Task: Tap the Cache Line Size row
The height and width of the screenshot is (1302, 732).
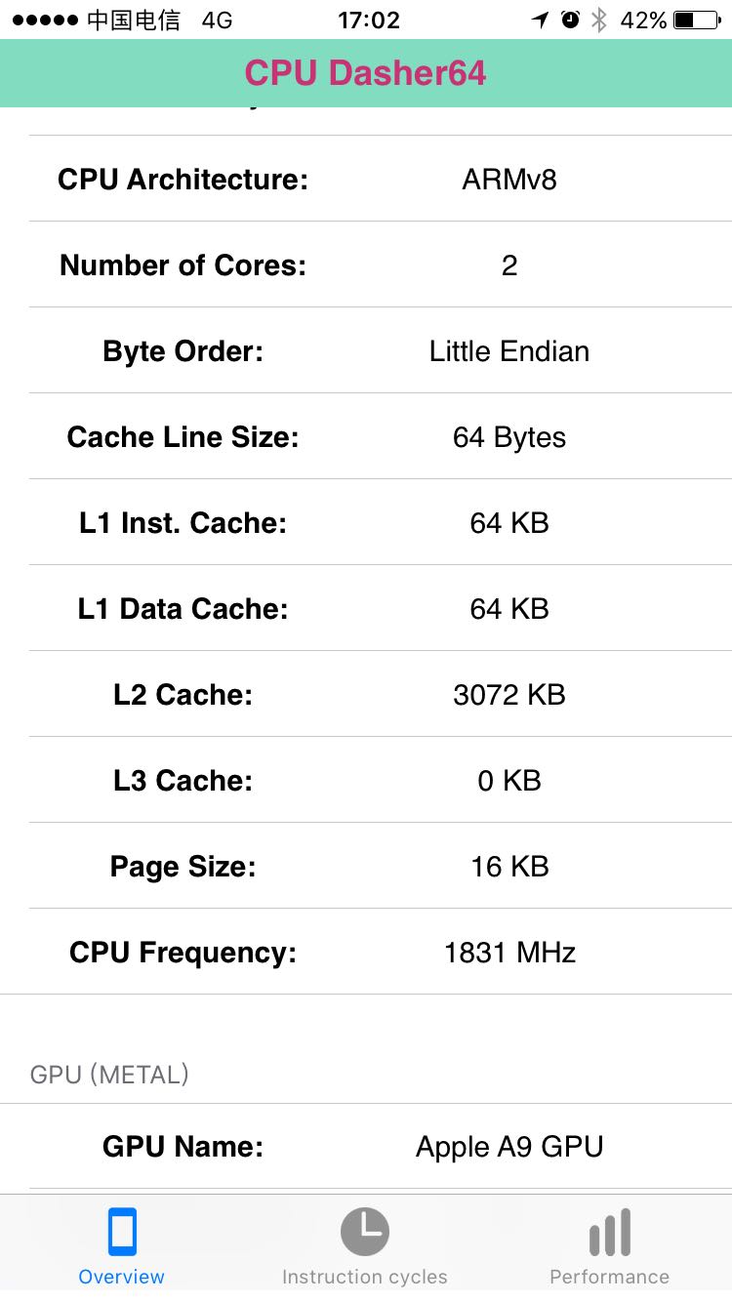Action: tap(366, 437)
